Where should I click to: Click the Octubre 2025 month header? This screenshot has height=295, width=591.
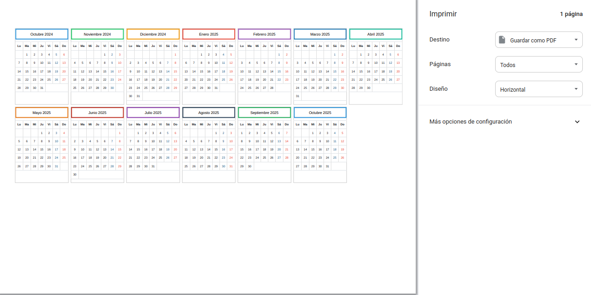pos(320,113)
